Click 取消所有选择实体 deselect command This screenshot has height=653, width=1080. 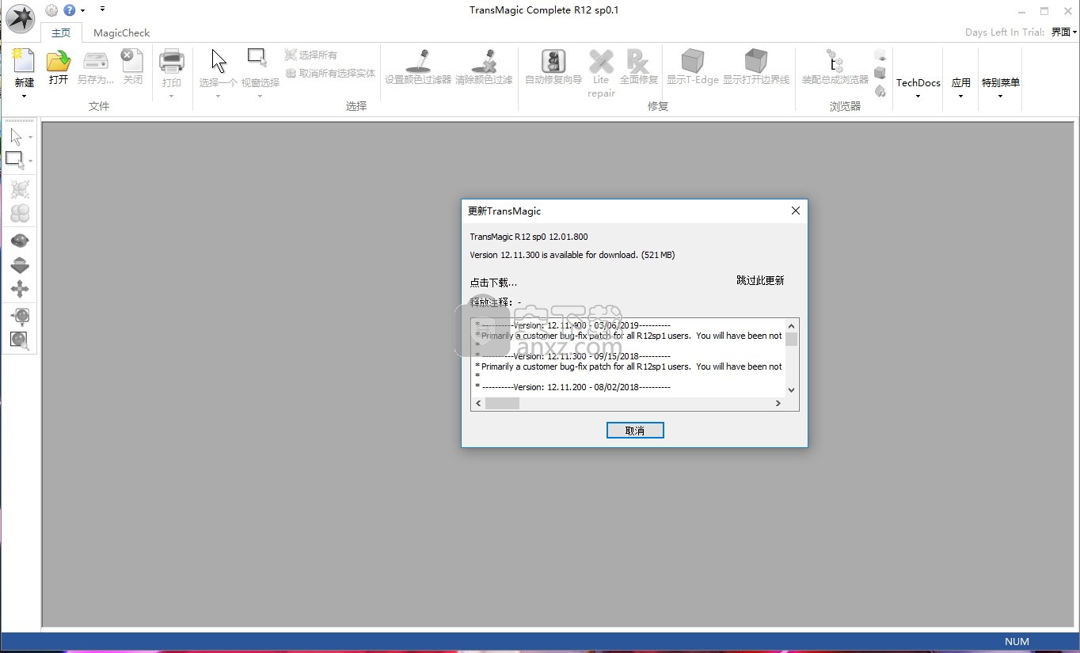(x=331, y=73)
